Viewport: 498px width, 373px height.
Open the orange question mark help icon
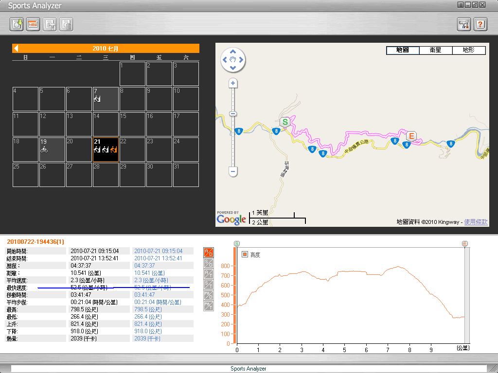pyautogui.click(x=480, y=24)
